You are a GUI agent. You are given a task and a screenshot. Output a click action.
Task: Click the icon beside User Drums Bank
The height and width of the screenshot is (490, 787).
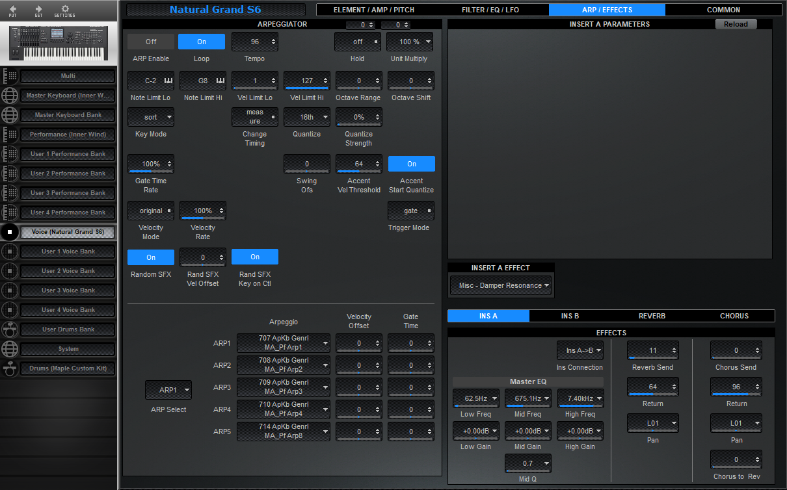10,329
